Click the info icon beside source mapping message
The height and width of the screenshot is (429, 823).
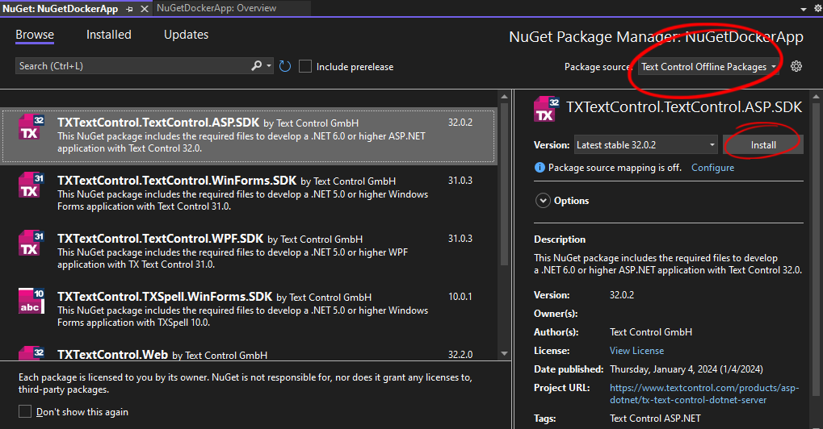[540, 168]
